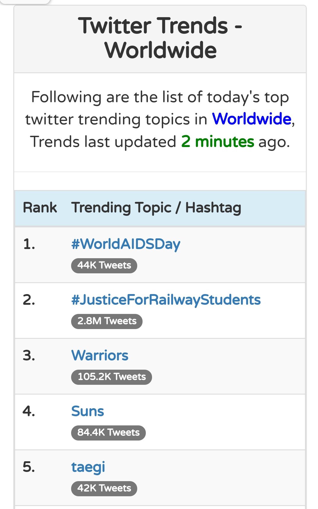The width and height of the screenshot is (318, 509).
Task: Select the 105.2K Tweets badge under Warriors
Action: (x=111, y=377)
